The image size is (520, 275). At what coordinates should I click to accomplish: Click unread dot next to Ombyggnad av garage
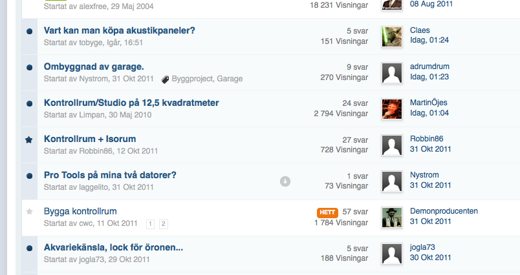coord(30,68)
